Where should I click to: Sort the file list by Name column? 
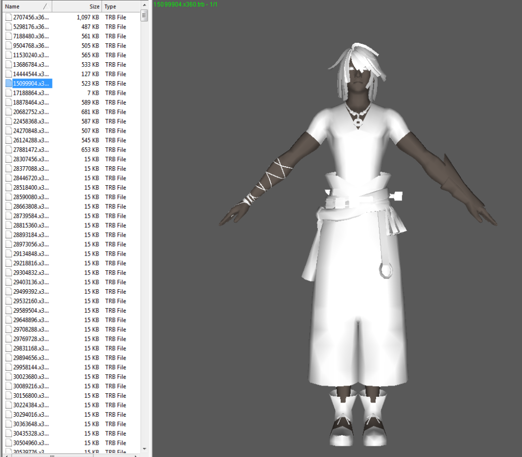pyautogui.click(x=26, y=7)
